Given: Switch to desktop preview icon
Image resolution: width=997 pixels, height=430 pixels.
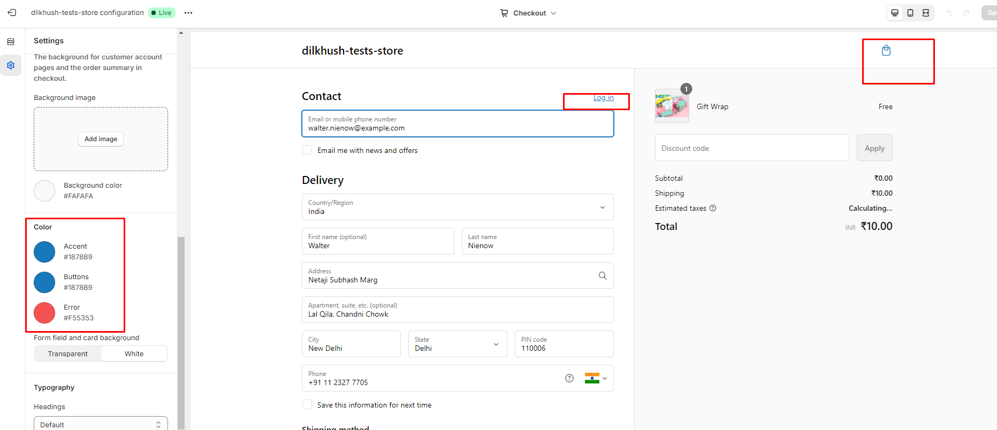Looking at the screenshot, I should point(895,13).
